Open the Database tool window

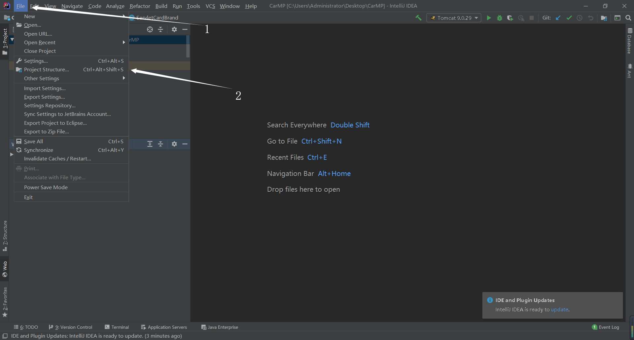click(630, 41)
